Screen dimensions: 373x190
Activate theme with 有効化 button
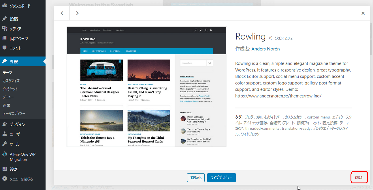click(x=196, y=178)
